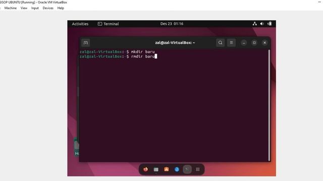Open Files from the dock

point(156,169)
